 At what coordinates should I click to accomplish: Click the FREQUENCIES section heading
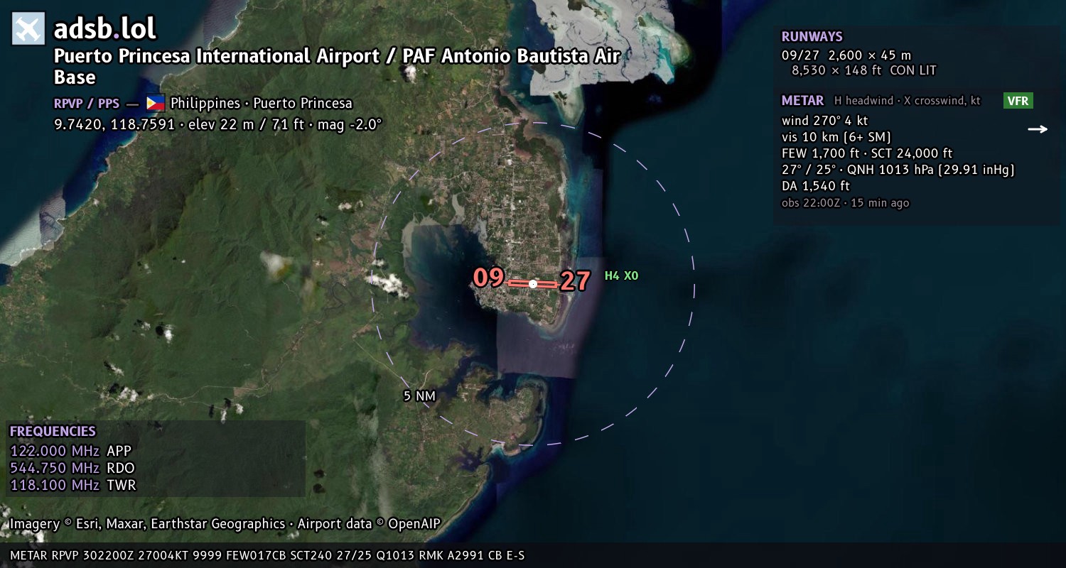point(53,432)
